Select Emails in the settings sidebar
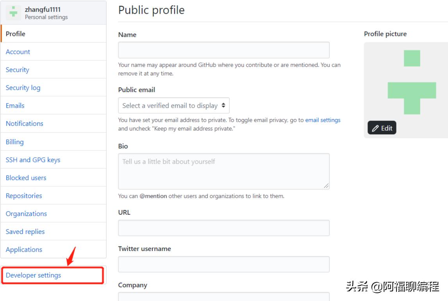The height and width of the screenshot is (301, 448). pos(15,106)
